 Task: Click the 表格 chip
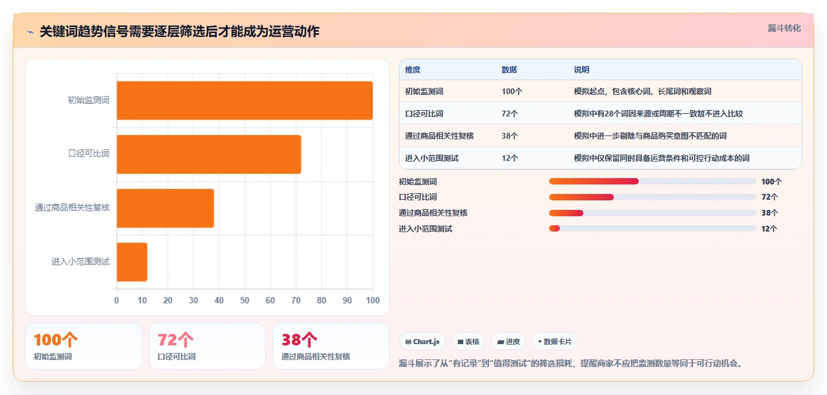(468, 342)
